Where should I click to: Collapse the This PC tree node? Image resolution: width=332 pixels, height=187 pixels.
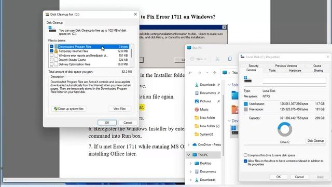[189, 155]
